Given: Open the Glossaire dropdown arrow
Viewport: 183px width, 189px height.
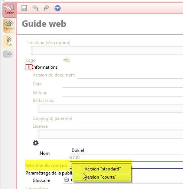Looking at the screenshot, I should tap(66, 180).
